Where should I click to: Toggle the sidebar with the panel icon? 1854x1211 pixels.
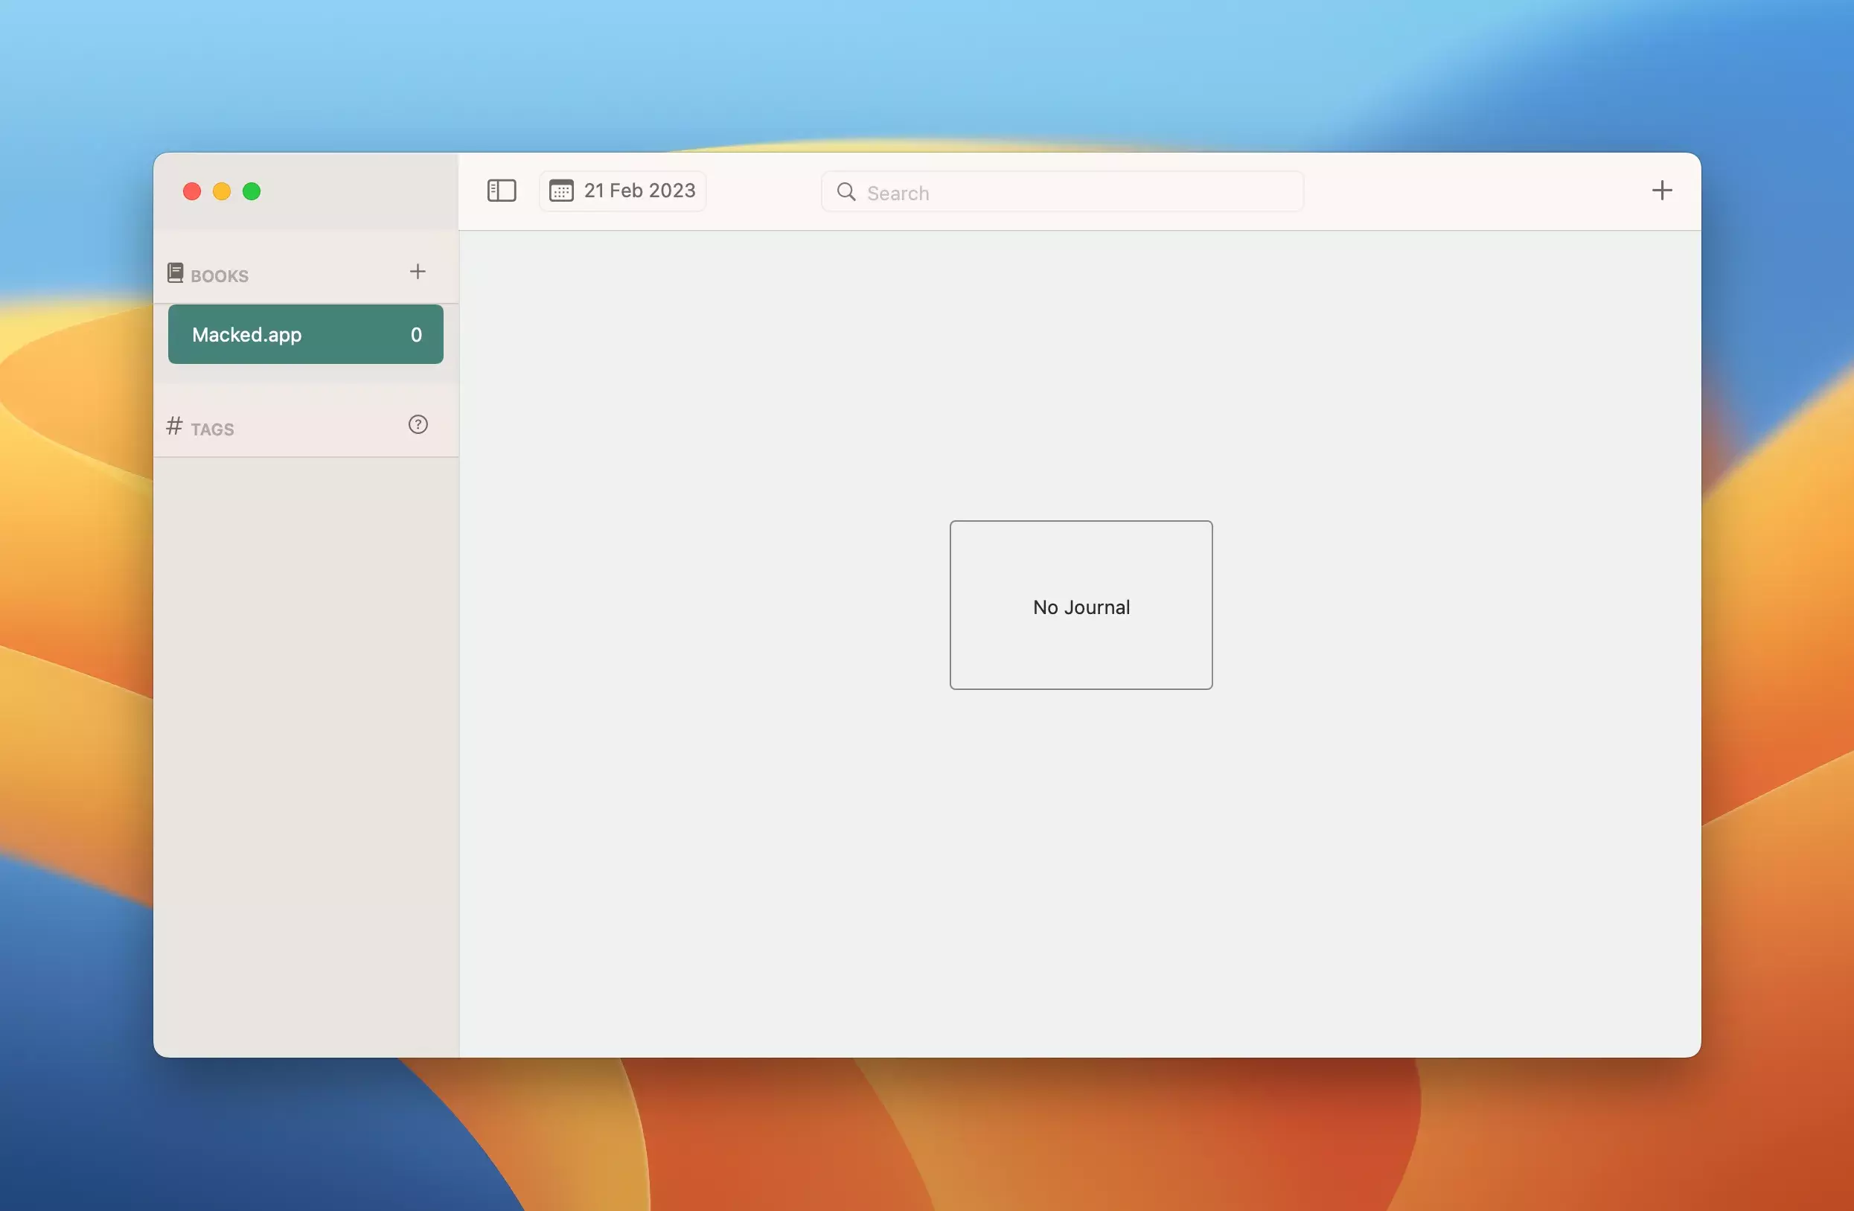pos(501,191)
